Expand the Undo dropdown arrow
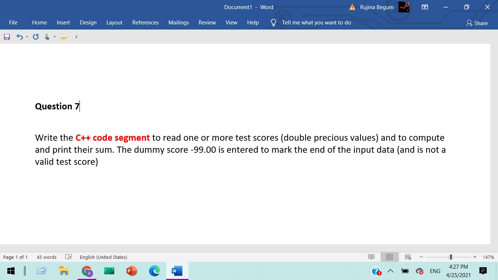This screenshot has width=498, height=280. click(27, 36)
